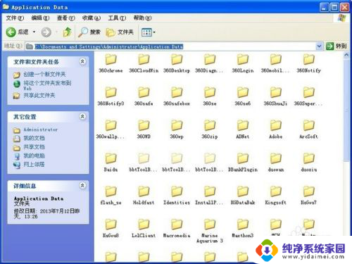Open the Administrator location link
Image resolution: width=352 pixels, height=264 pixels.
coord(40,130)
